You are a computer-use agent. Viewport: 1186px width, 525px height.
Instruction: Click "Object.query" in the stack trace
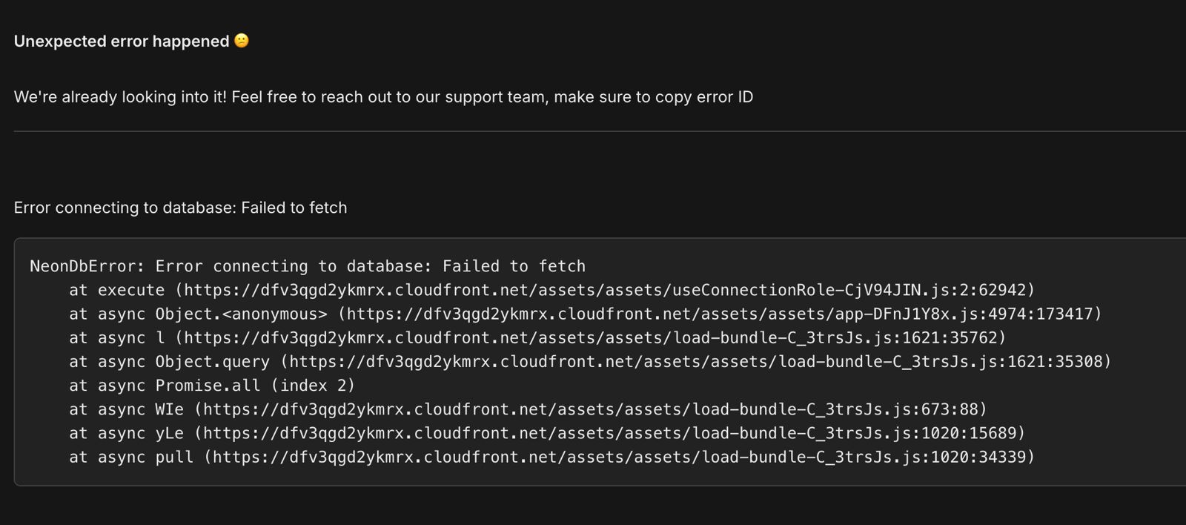coord(212,362)
